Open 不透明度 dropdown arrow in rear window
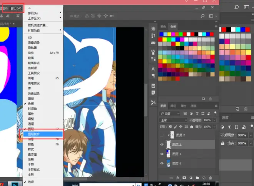Screen dimensions: 254x186 coord(251,135)
